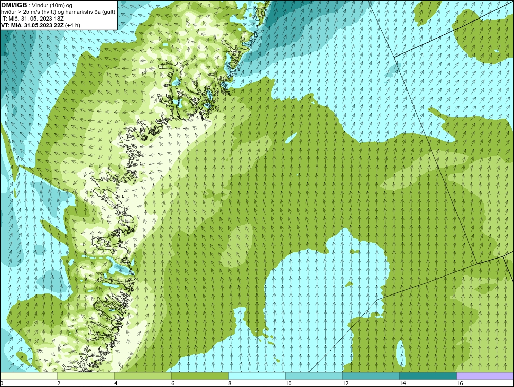Screen dimensions: 514x387
Task: Click the purple swatch above 16 m/s
Action: coord(485,376)
